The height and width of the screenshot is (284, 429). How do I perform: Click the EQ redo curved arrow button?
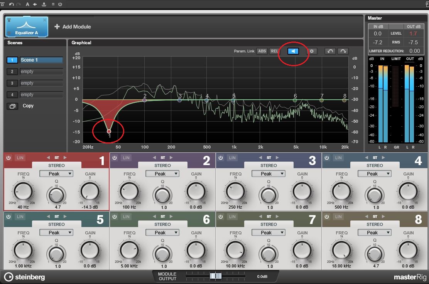343,51
